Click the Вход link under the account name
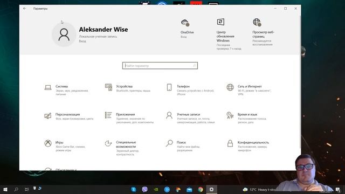This screenshot has width=345, height=194. pos(82,41)
